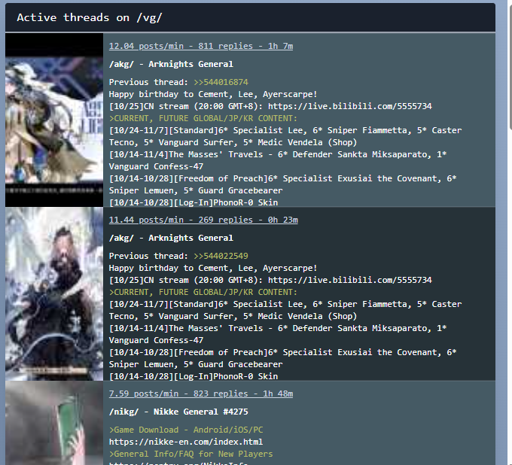Click second thread's CN stream bilibili URL line
This screenshot has height=465, width=512.
pyautogui.click(x=270, y=281)
